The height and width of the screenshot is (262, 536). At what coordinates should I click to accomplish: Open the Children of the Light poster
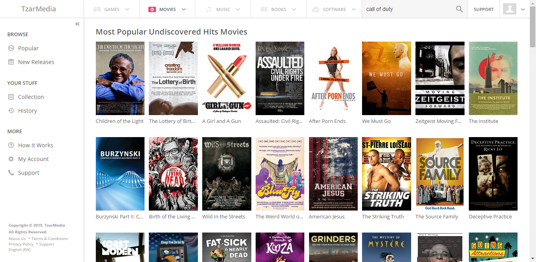pos(120,79)
